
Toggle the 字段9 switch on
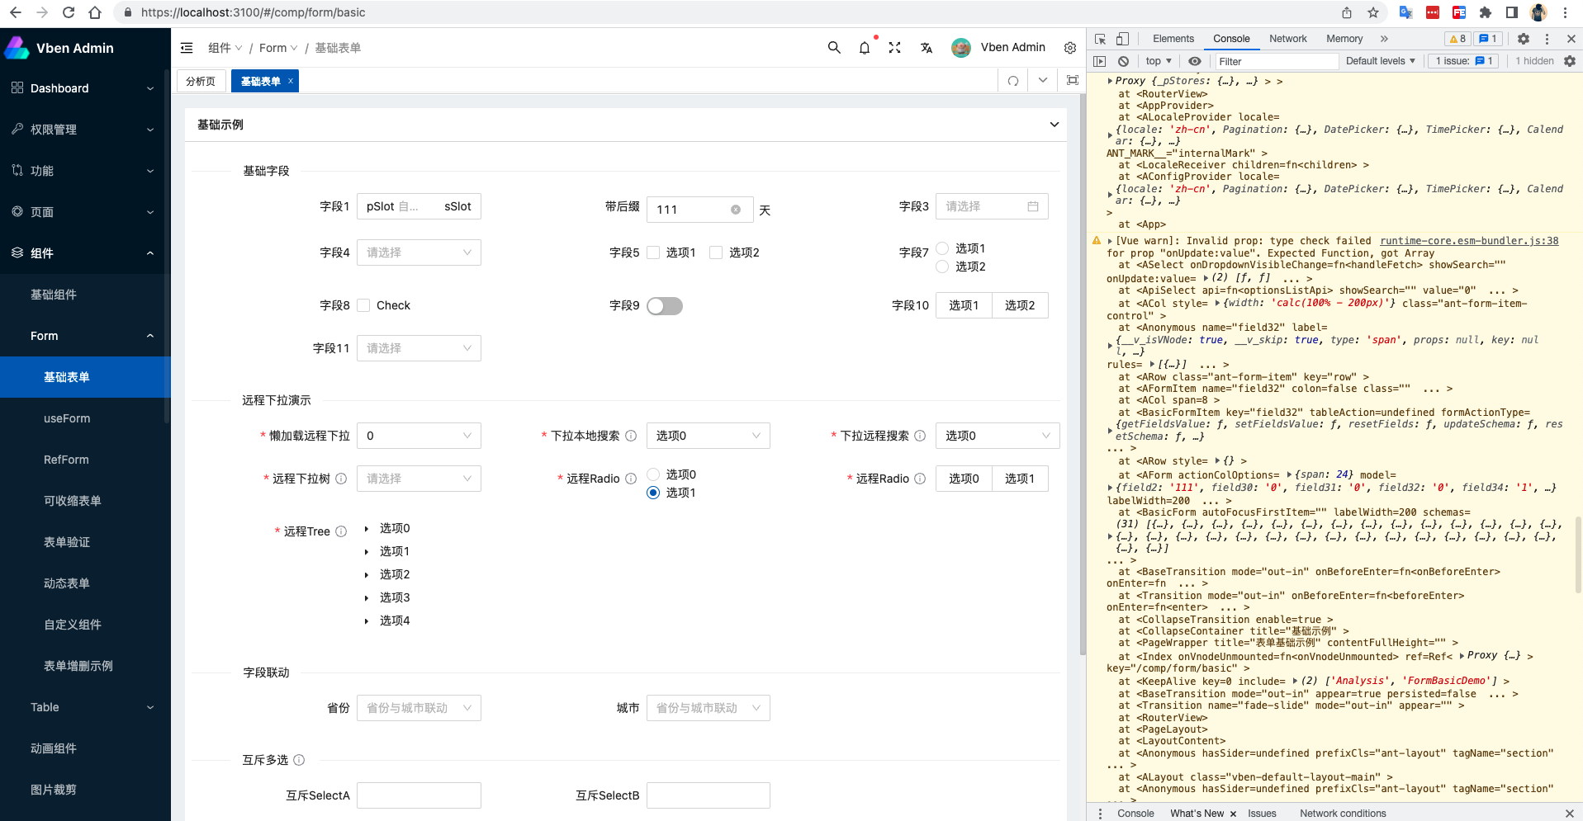click(665, 306)
